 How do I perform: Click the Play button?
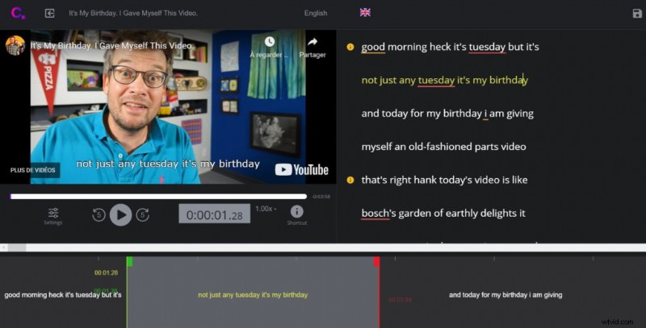(120, 214)
